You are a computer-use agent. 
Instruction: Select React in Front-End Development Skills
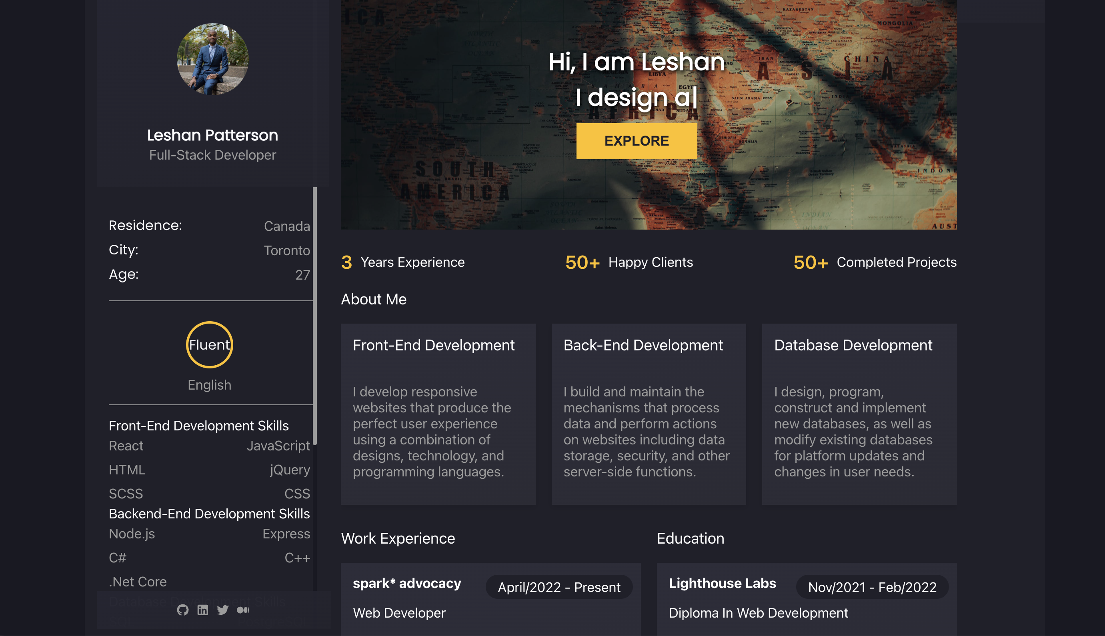(x=126, y=446)
